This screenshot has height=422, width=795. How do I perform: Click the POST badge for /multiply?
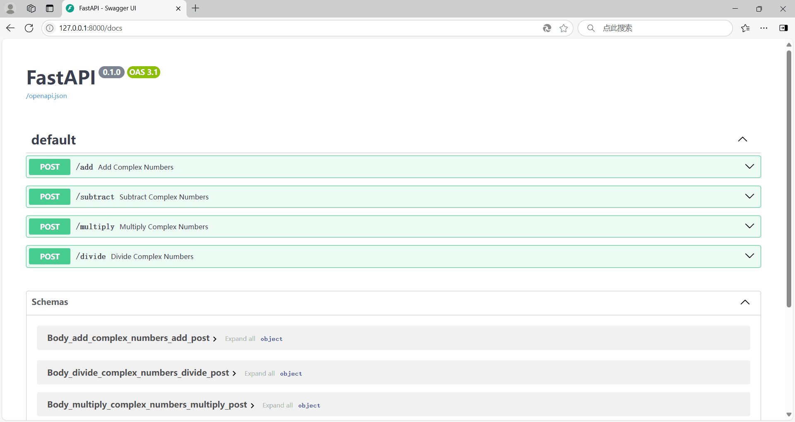click(50, 227)
